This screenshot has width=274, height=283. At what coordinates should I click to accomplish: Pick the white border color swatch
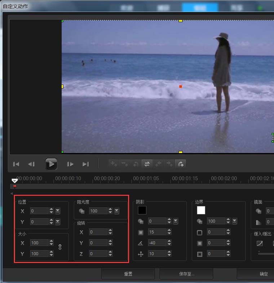(201, 210)
